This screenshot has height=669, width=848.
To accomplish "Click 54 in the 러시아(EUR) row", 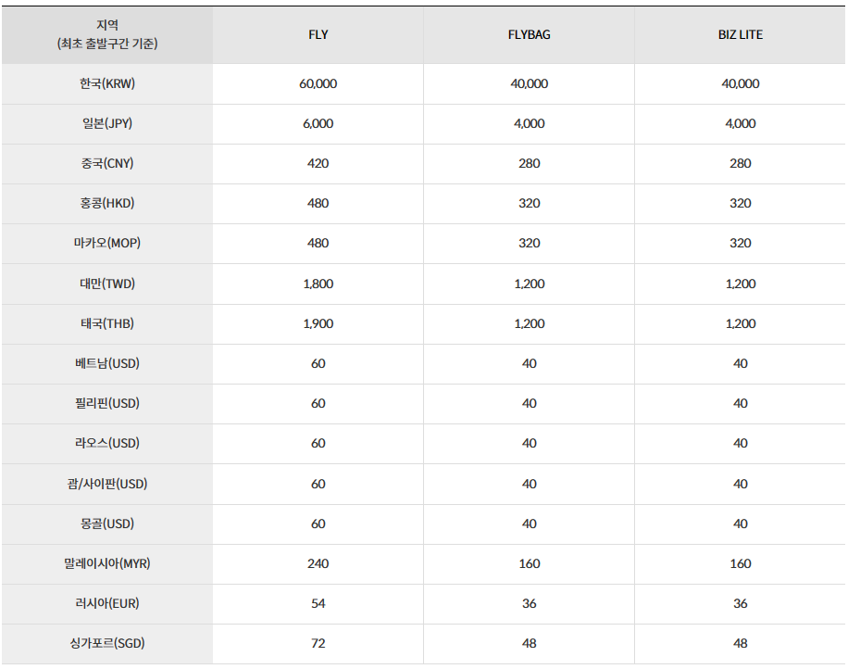I will [318, 603].
